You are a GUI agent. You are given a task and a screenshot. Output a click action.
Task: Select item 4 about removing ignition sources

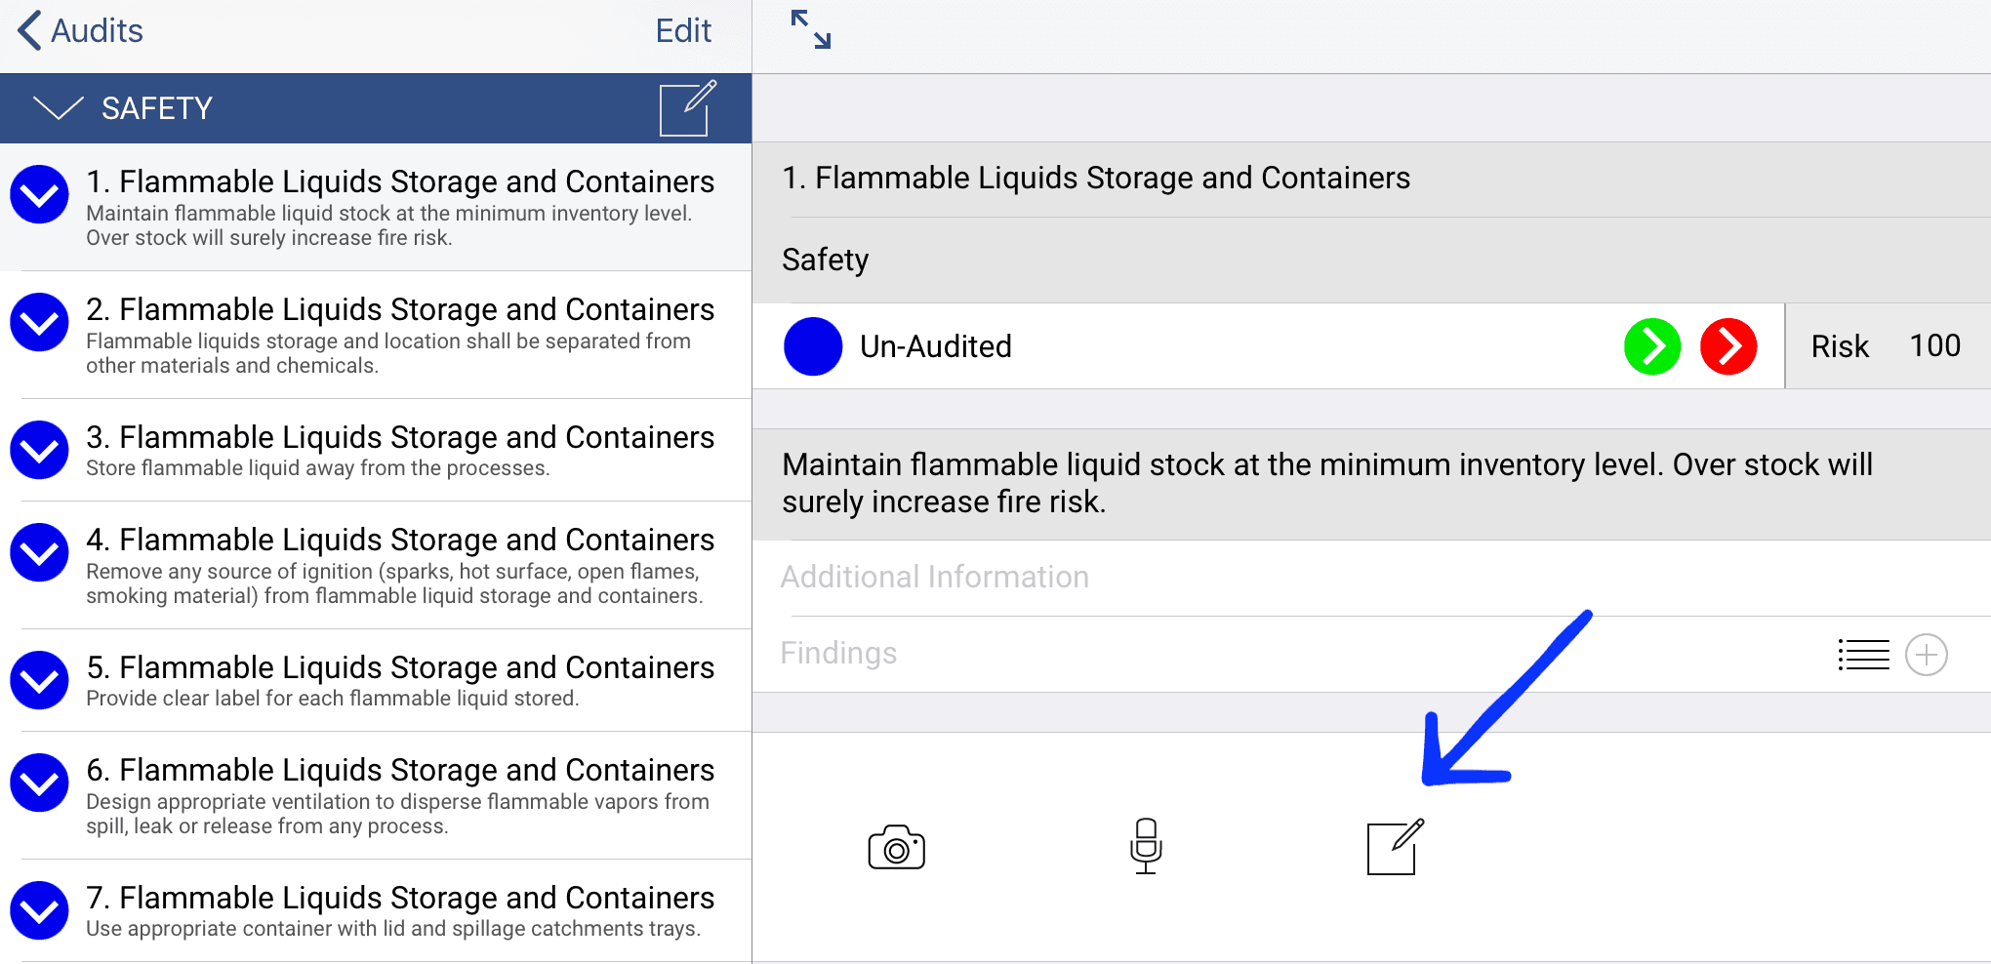pyautogui.click(x=400, y=566)
